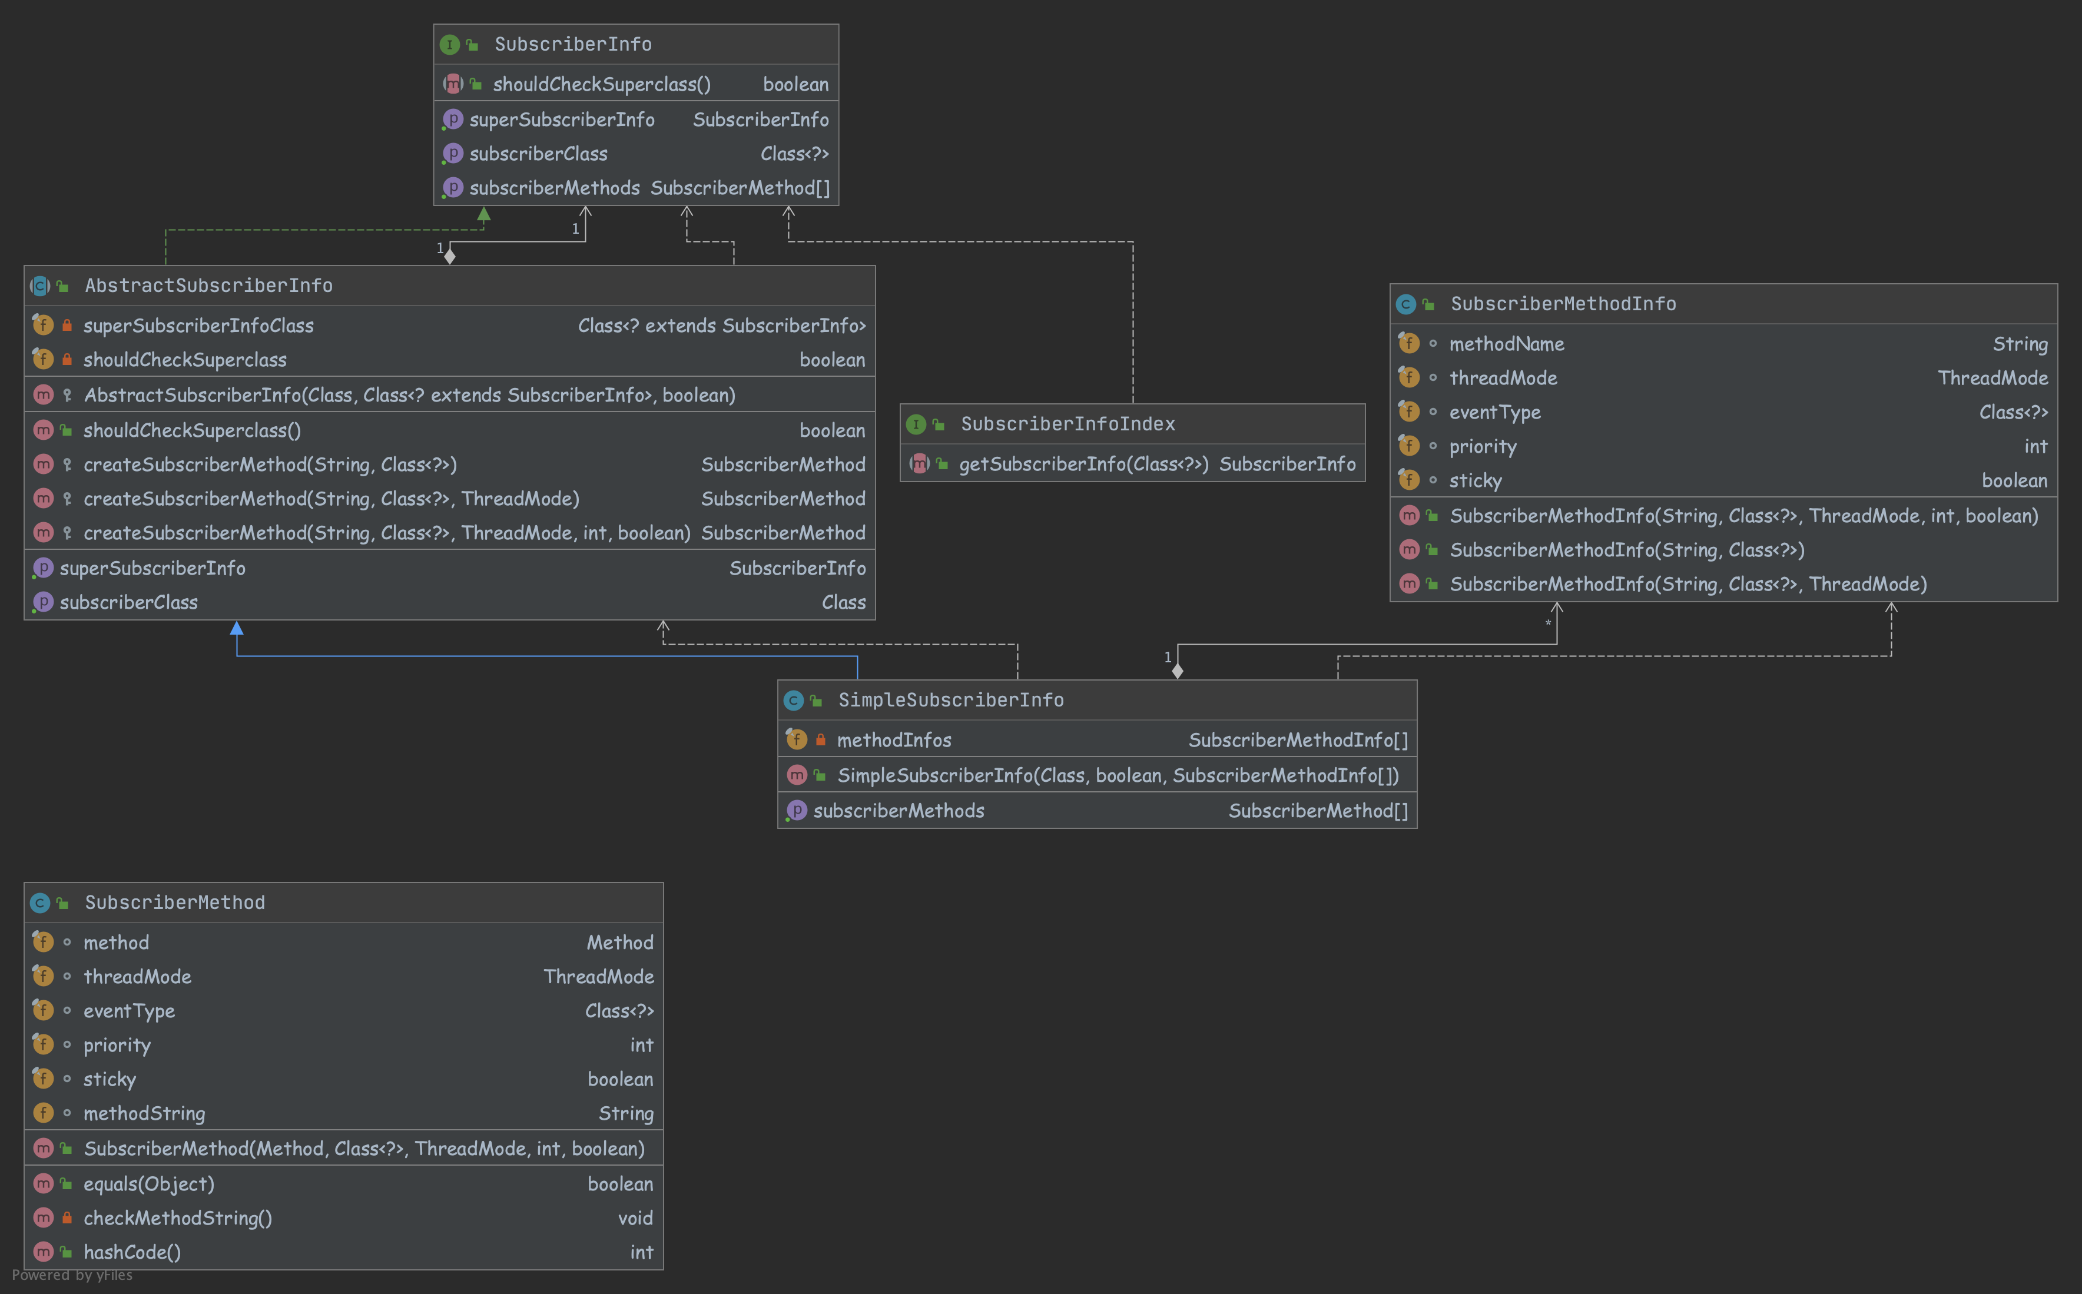Select the methodString field in SubscriberMethod
The height and width of the screenshot is (1294, 2082).
[x=342, y=1113]
